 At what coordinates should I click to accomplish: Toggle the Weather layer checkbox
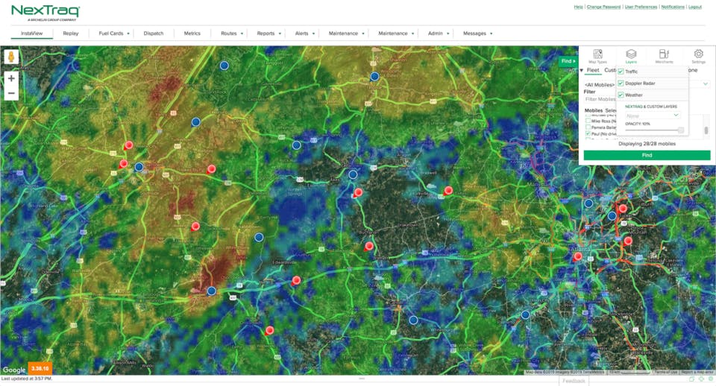coord(621,95)
